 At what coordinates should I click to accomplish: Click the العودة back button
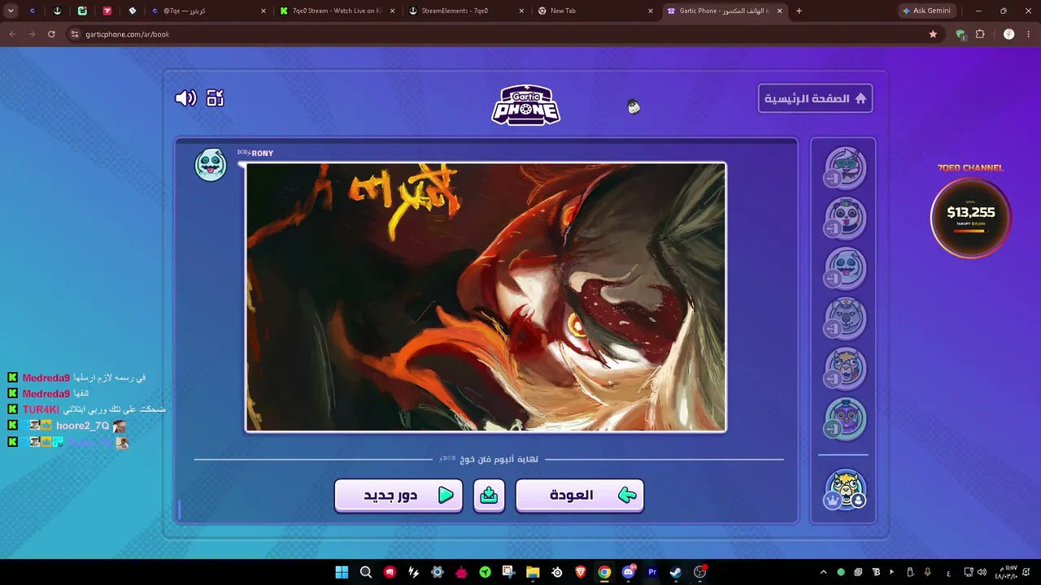pos(580,496)
